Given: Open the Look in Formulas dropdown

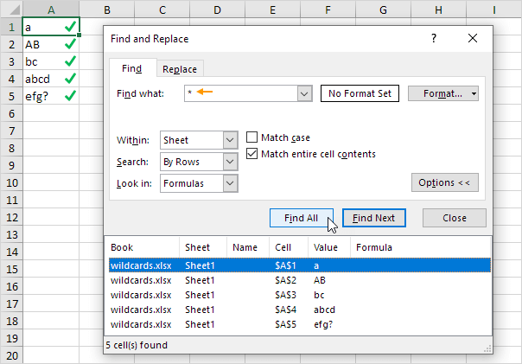Looking at the screenshot, I should tap(230, 183).
